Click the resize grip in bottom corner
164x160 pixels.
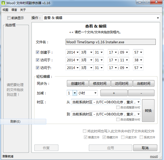tap(160, 158)
